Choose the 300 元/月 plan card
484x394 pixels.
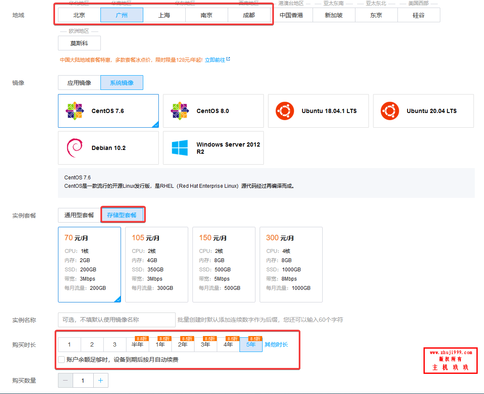tap(291, 265)
